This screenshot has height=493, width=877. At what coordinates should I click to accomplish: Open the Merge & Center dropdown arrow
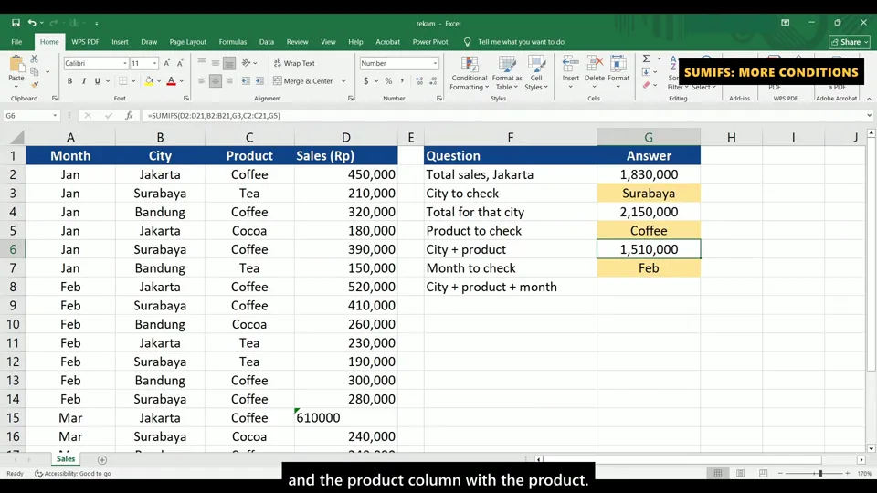pos(343,81)
